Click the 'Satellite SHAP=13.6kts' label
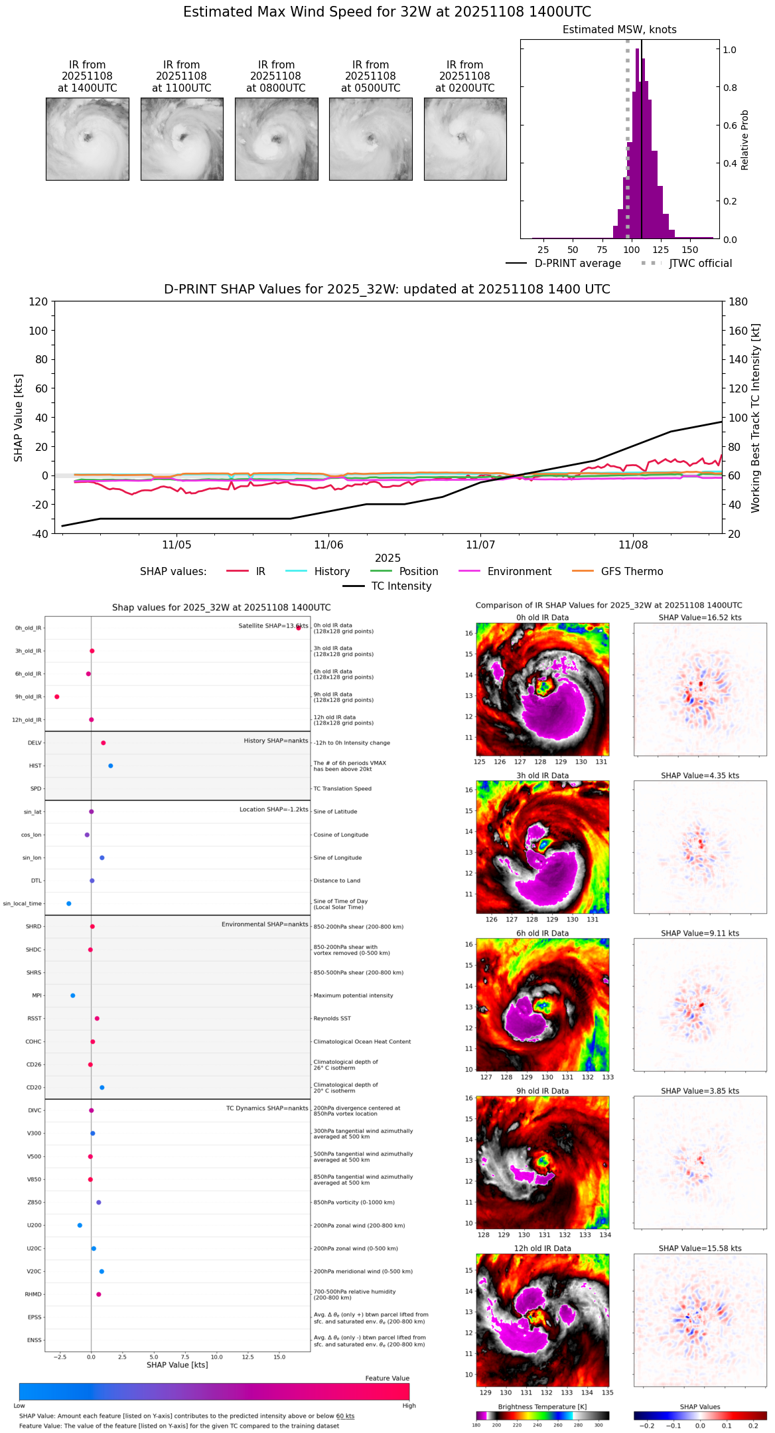Screen dimensions: 775x1433 (273, 626)
